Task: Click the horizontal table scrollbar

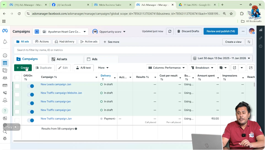Action: (x=103, y=141)
